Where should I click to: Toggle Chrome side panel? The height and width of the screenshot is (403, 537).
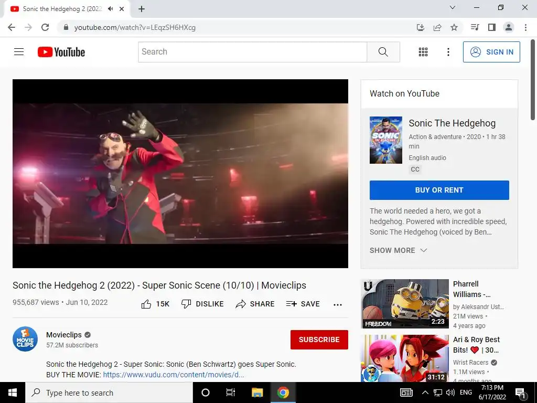tap(492, 27)
